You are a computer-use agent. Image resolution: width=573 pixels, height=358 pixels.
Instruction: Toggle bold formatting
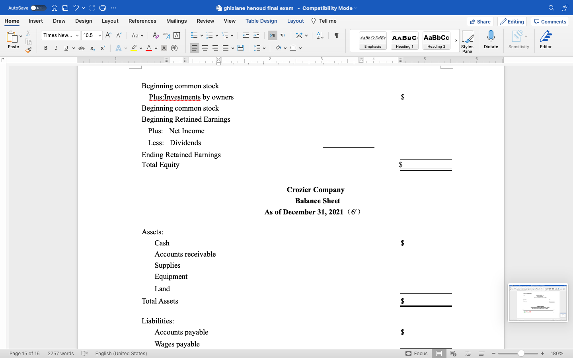pyautogui.click(x=46, y=48)
